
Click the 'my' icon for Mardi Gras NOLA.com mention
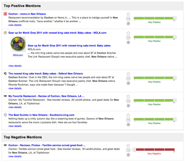coord(128,37)
